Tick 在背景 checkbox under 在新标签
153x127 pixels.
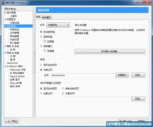(45, 41)
